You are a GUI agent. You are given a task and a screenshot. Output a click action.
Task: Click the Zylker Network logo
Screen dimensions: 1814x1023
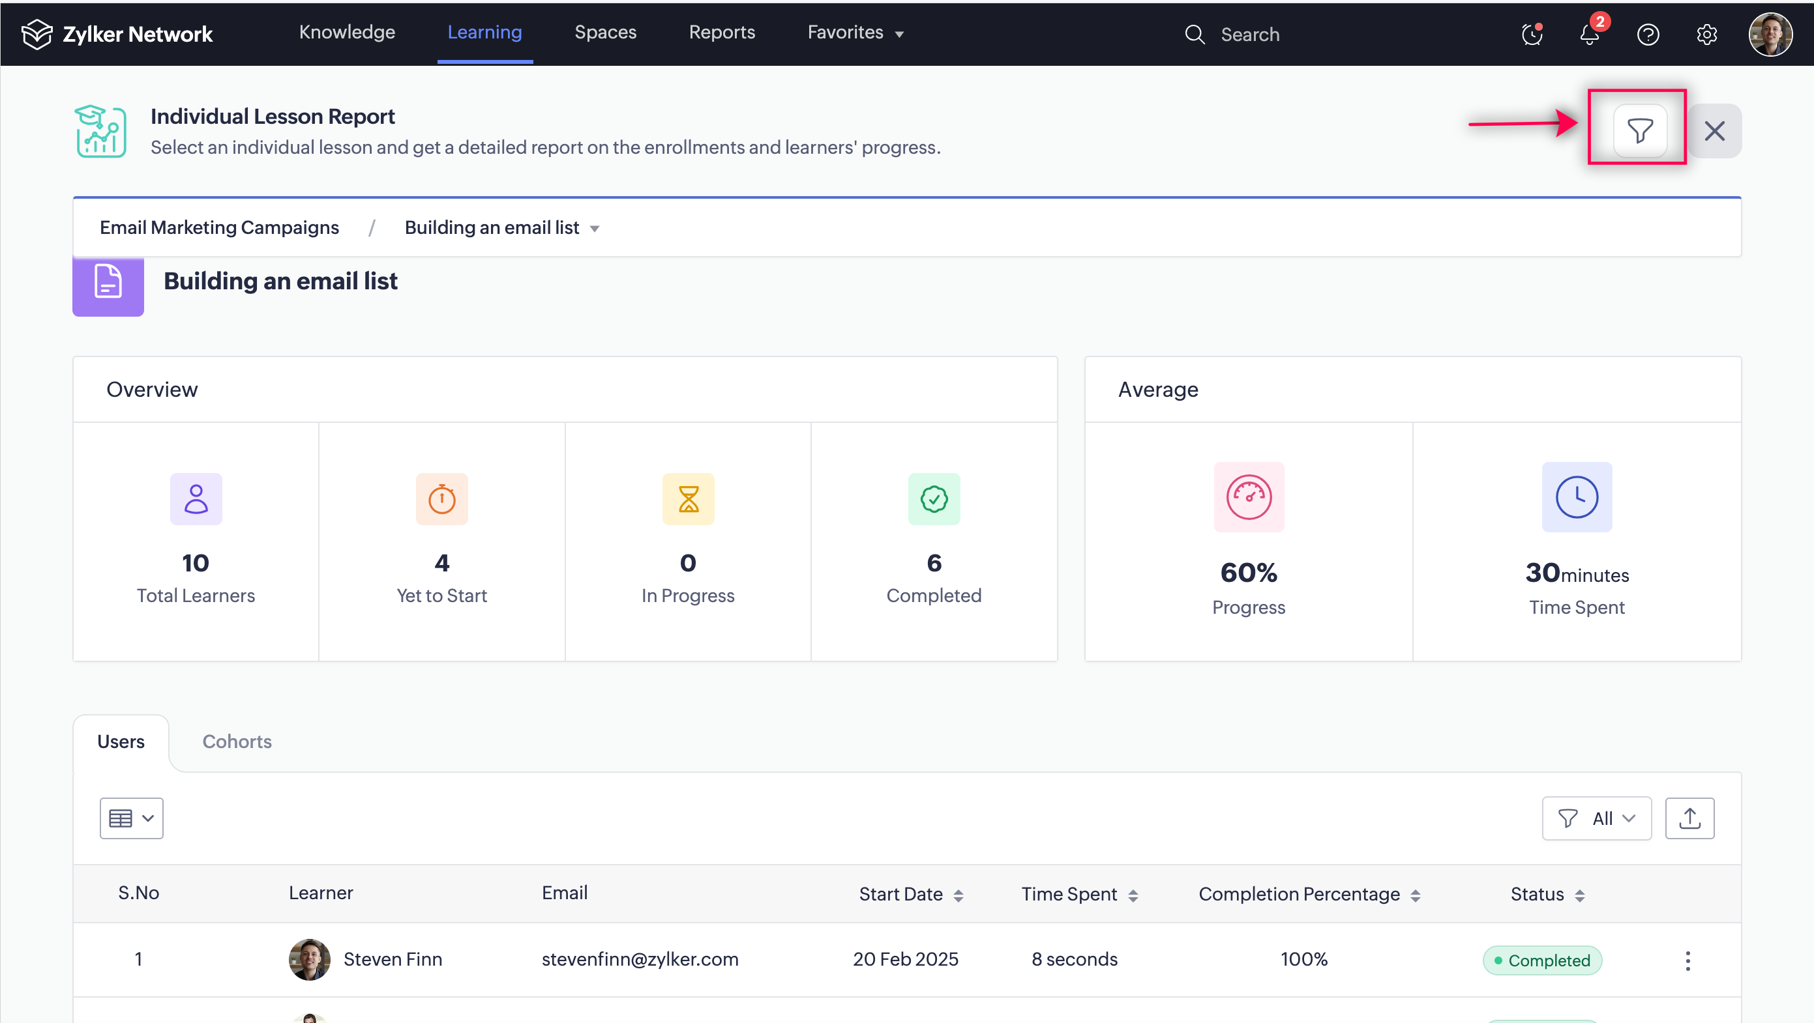point(117,34)
